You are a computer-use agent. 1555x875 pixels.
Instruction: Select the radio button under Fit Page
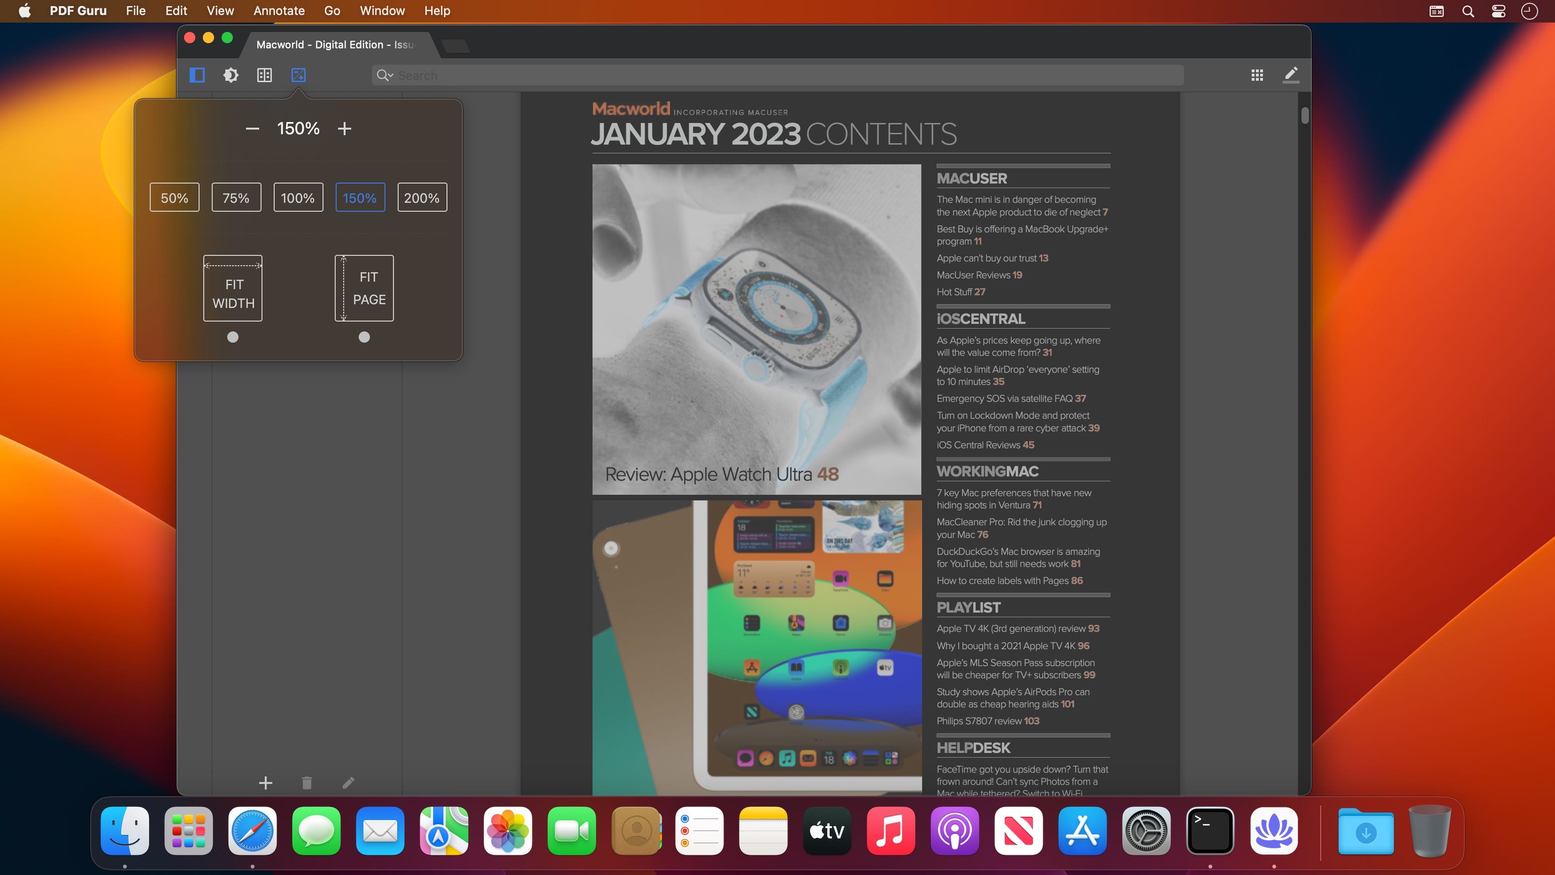pyautogui.click(x=364, y=338)
